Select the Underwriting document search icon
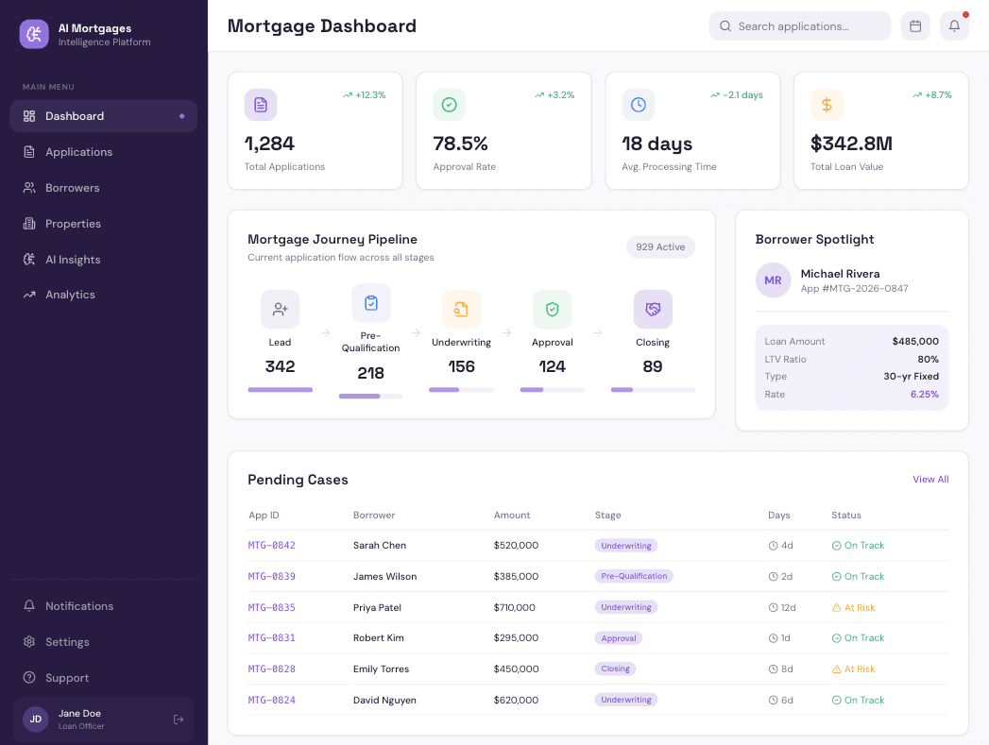Screen dimensions: 989x745 [461, 310]
